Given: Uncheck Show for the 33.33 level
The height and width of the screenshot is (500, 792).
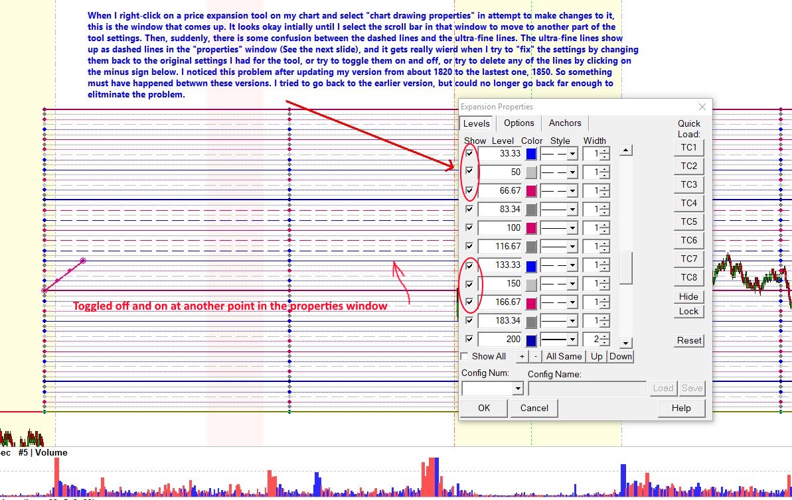Looking at the screenshot, I should (469, 153).
